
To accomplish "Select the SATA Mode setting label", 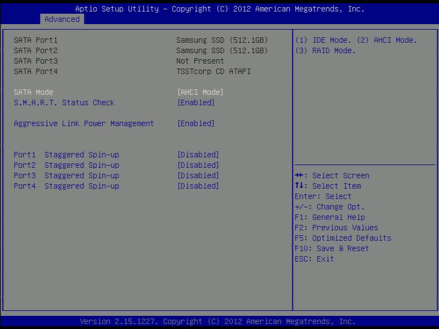I will click(x=33, y=92).
